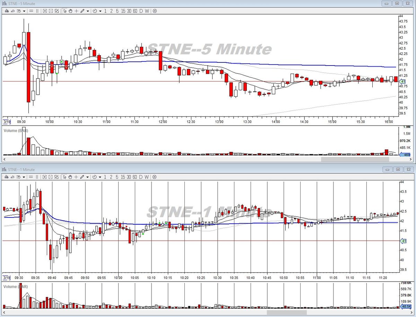Click the bar chart type icon in 1 Minute toolbar

pyautogui.click(x=7, y=177)
